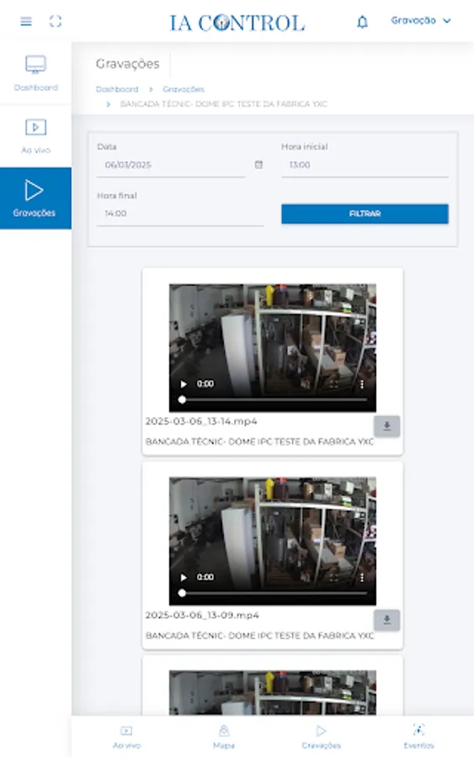
Task: Click the Hora final field 14:00
Action: [x=180, y=214]
